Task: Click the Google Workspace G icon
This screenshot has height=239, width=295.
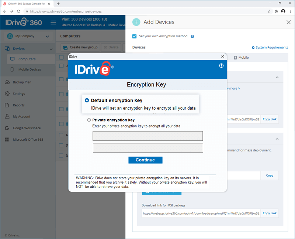Action: click(x=7, y=128)
